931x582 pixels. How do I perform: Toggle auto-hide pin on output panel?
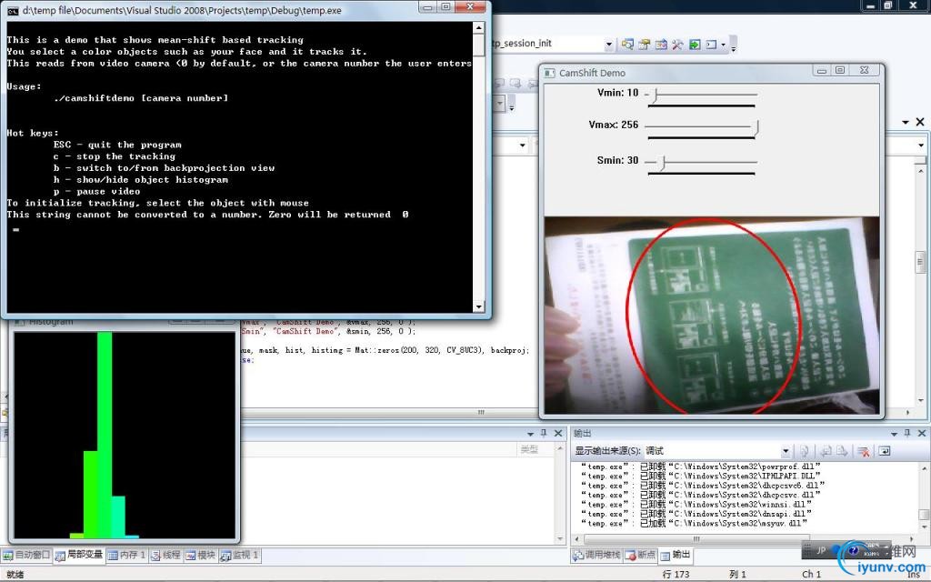click(907, 433)
